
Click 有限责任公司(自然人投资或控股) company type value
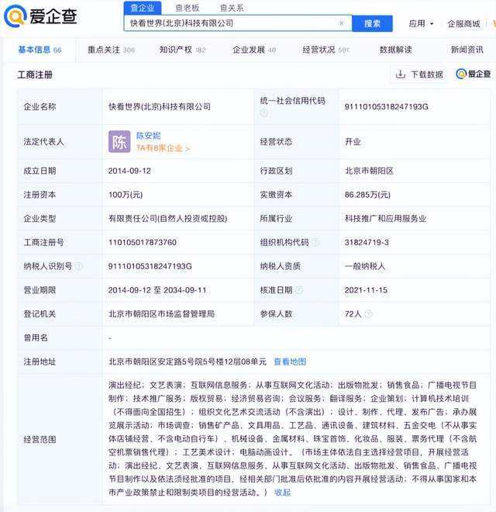(x=167, y=219)
